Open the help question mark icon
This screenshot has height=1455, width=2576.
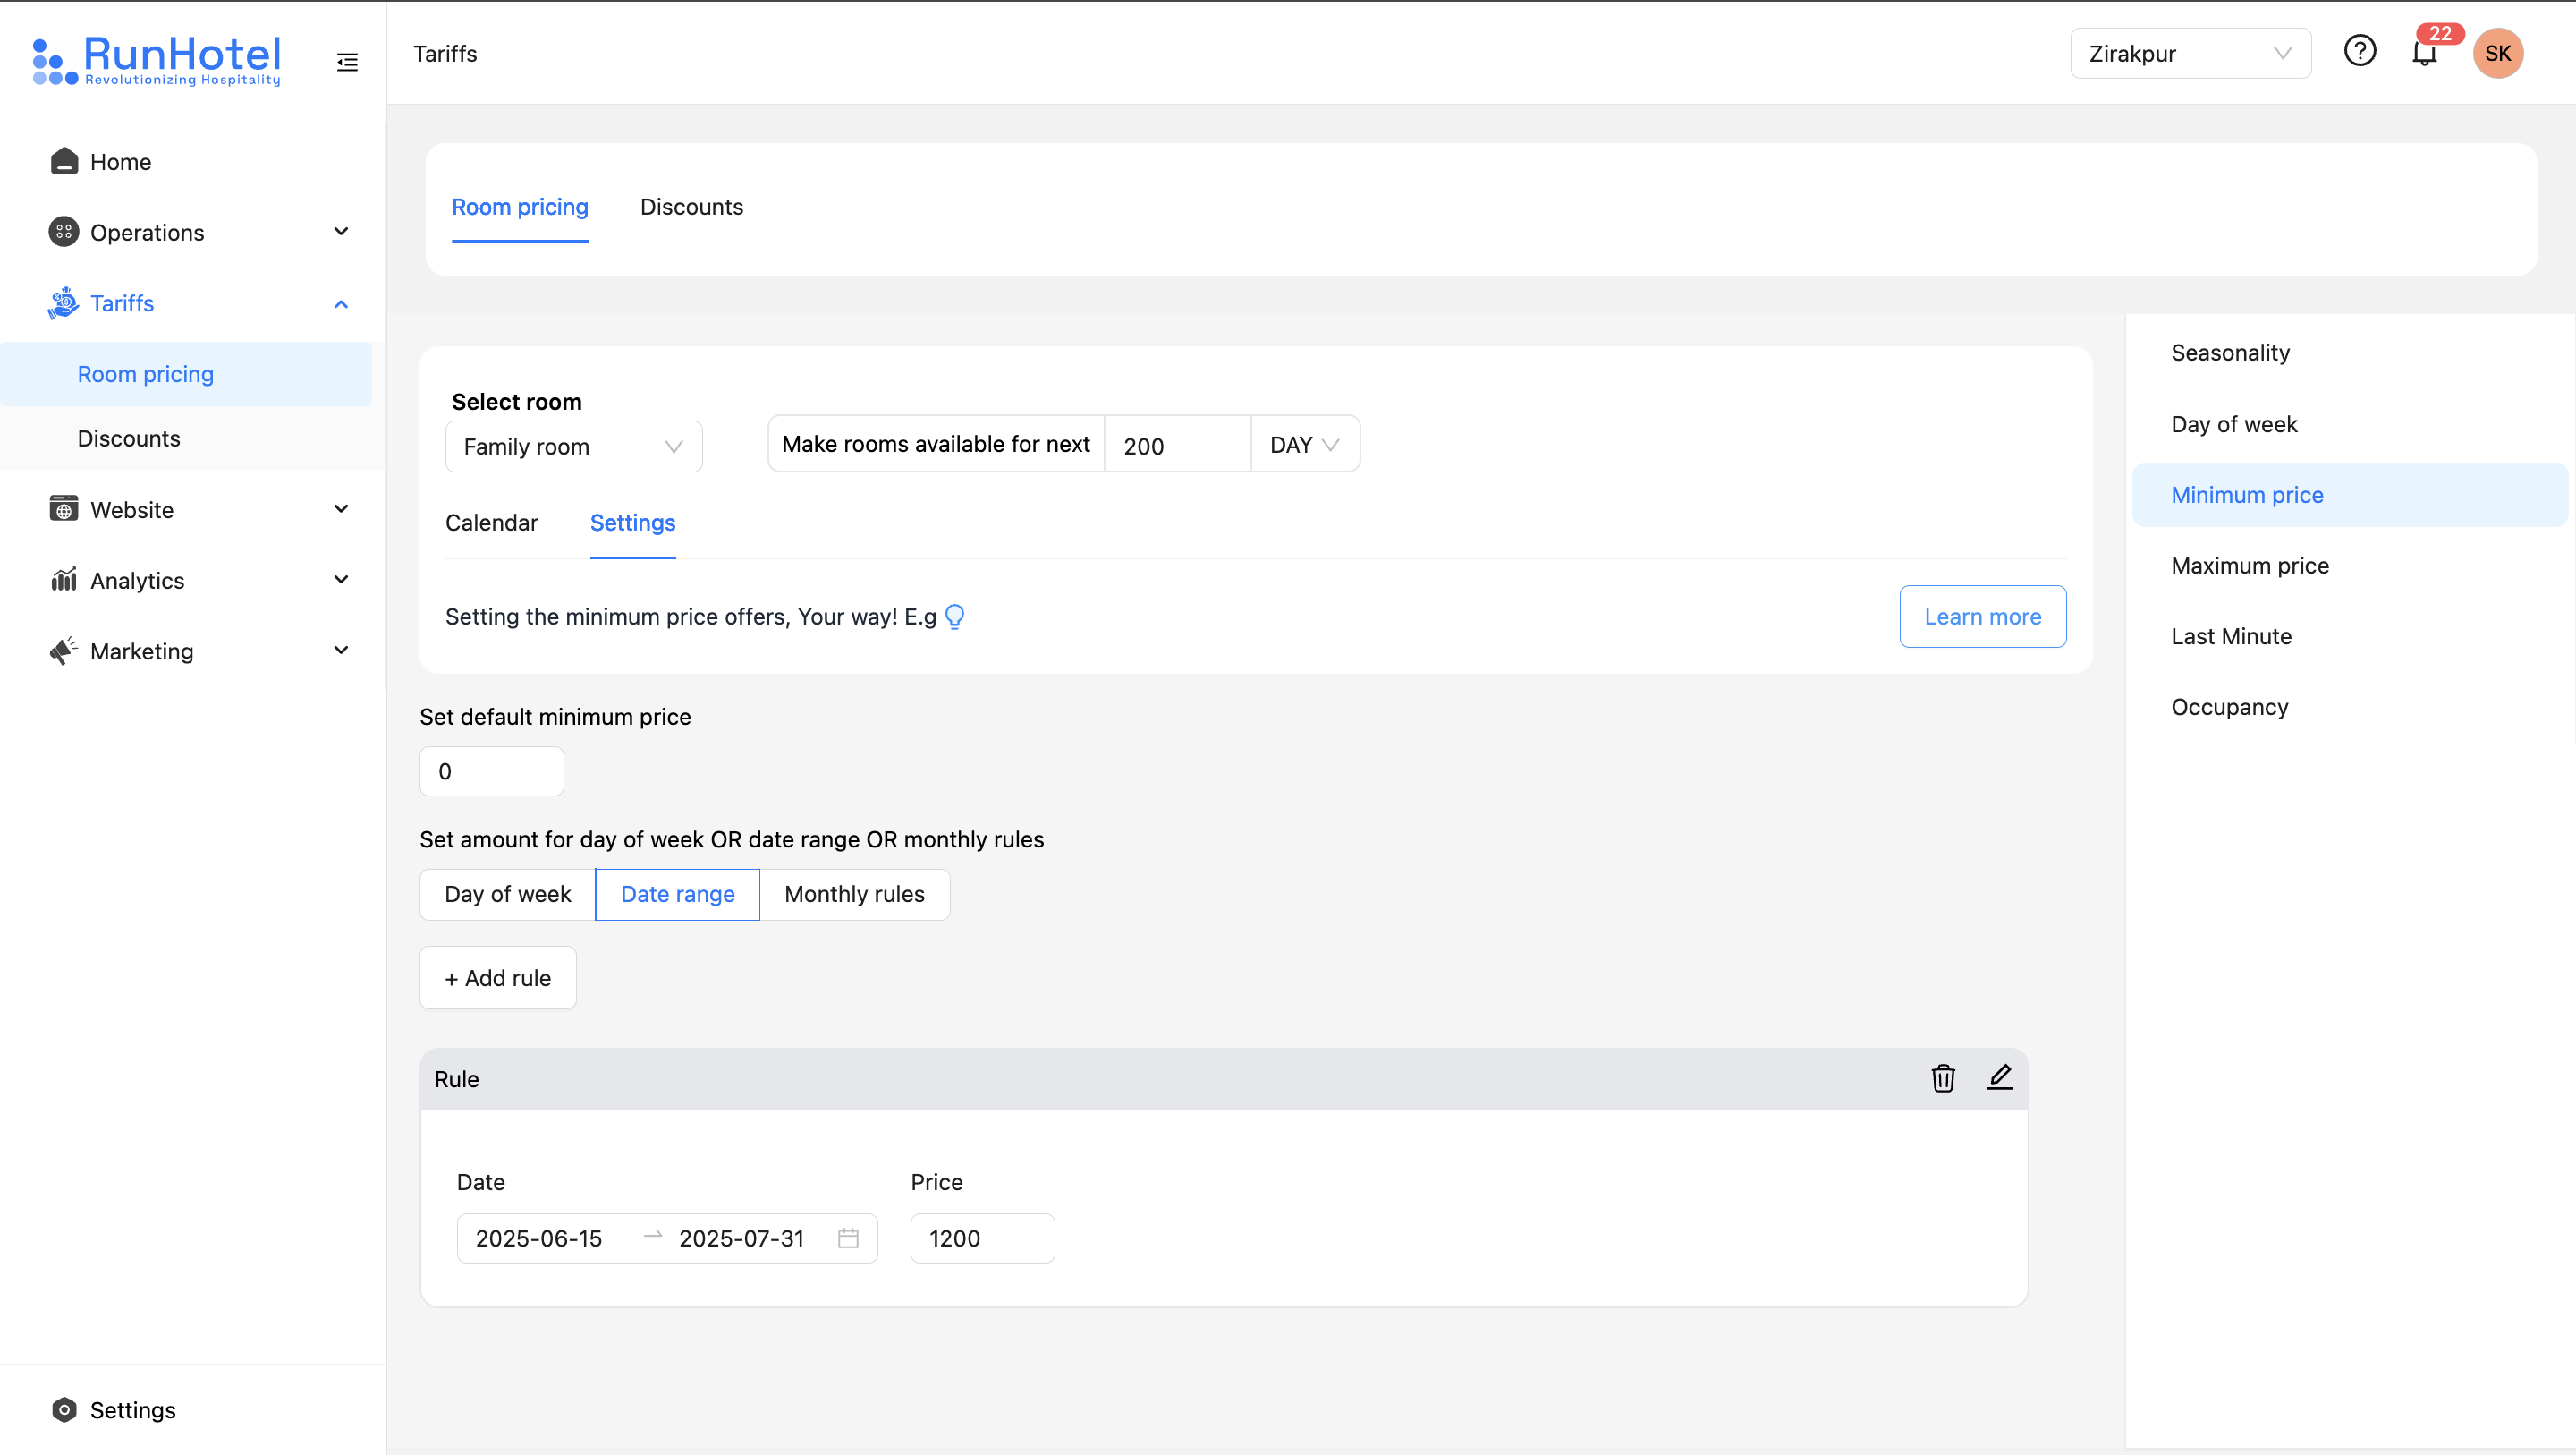pos(2360,51)
